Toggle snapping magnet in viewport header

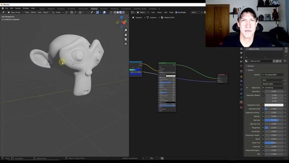(71, 12)
